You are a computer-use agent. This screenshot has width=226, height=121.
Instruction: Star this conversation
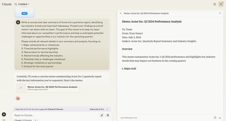[215, 4]
